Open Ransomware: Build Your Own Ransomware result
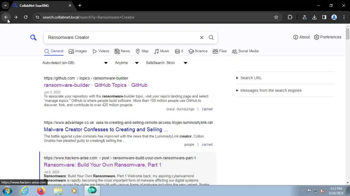The height and width of the screenshot is (196, 350). pos(103,165)
